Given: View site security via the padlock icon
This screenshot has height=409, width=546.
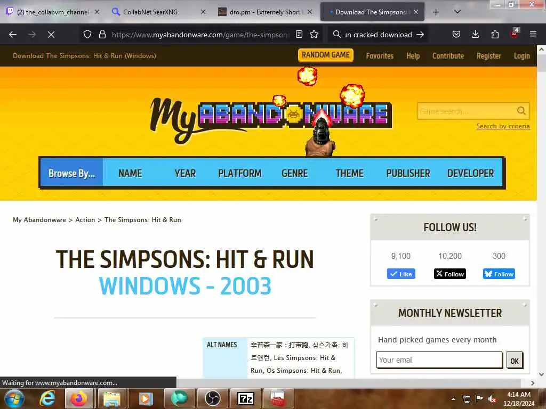Looking at the screenshot, I should (102, 35).
